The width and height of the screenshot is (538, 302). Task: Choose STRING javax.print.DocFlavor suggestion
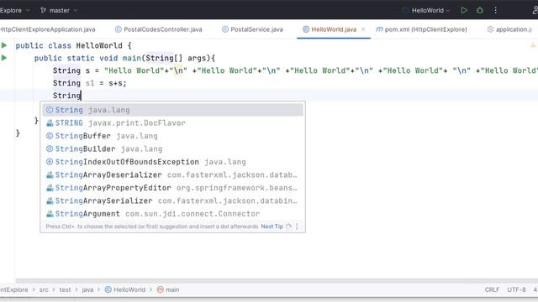pyautogui.click(x=172, y=123)
